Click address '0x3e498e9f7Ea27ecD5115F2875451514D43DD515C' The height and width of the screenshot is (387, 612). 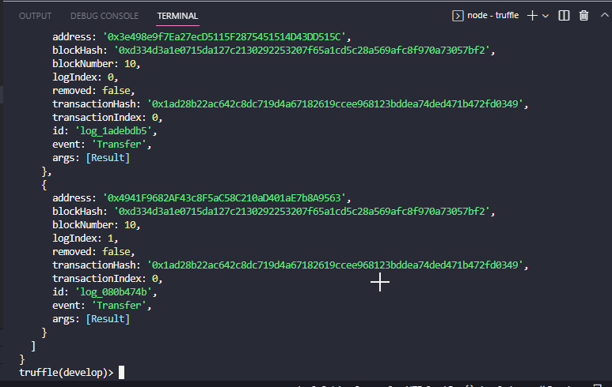point(224,37)
